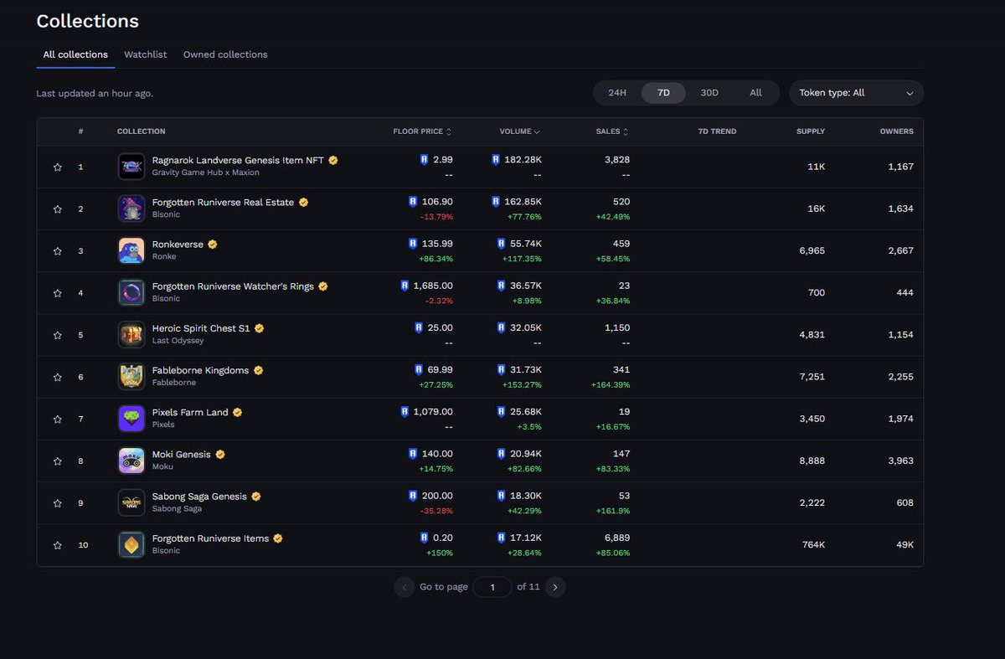Click the '764K' supply value
The width and height of the screenshot is (1005, 659).
pyautogui.click(x=813, y=545)
